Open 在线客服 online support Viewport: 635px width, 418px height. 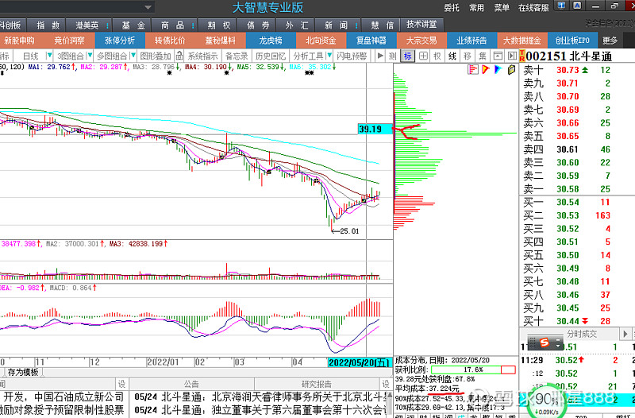[x=533, y=7]
